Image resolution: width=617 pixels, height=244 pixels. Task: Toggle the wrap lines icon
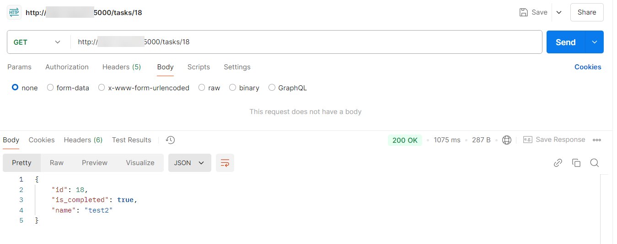(225, 163)
